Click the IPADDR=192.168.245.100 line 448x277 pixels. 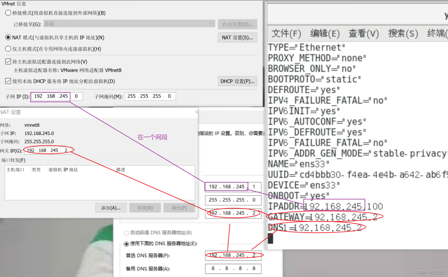coord(325,206)
